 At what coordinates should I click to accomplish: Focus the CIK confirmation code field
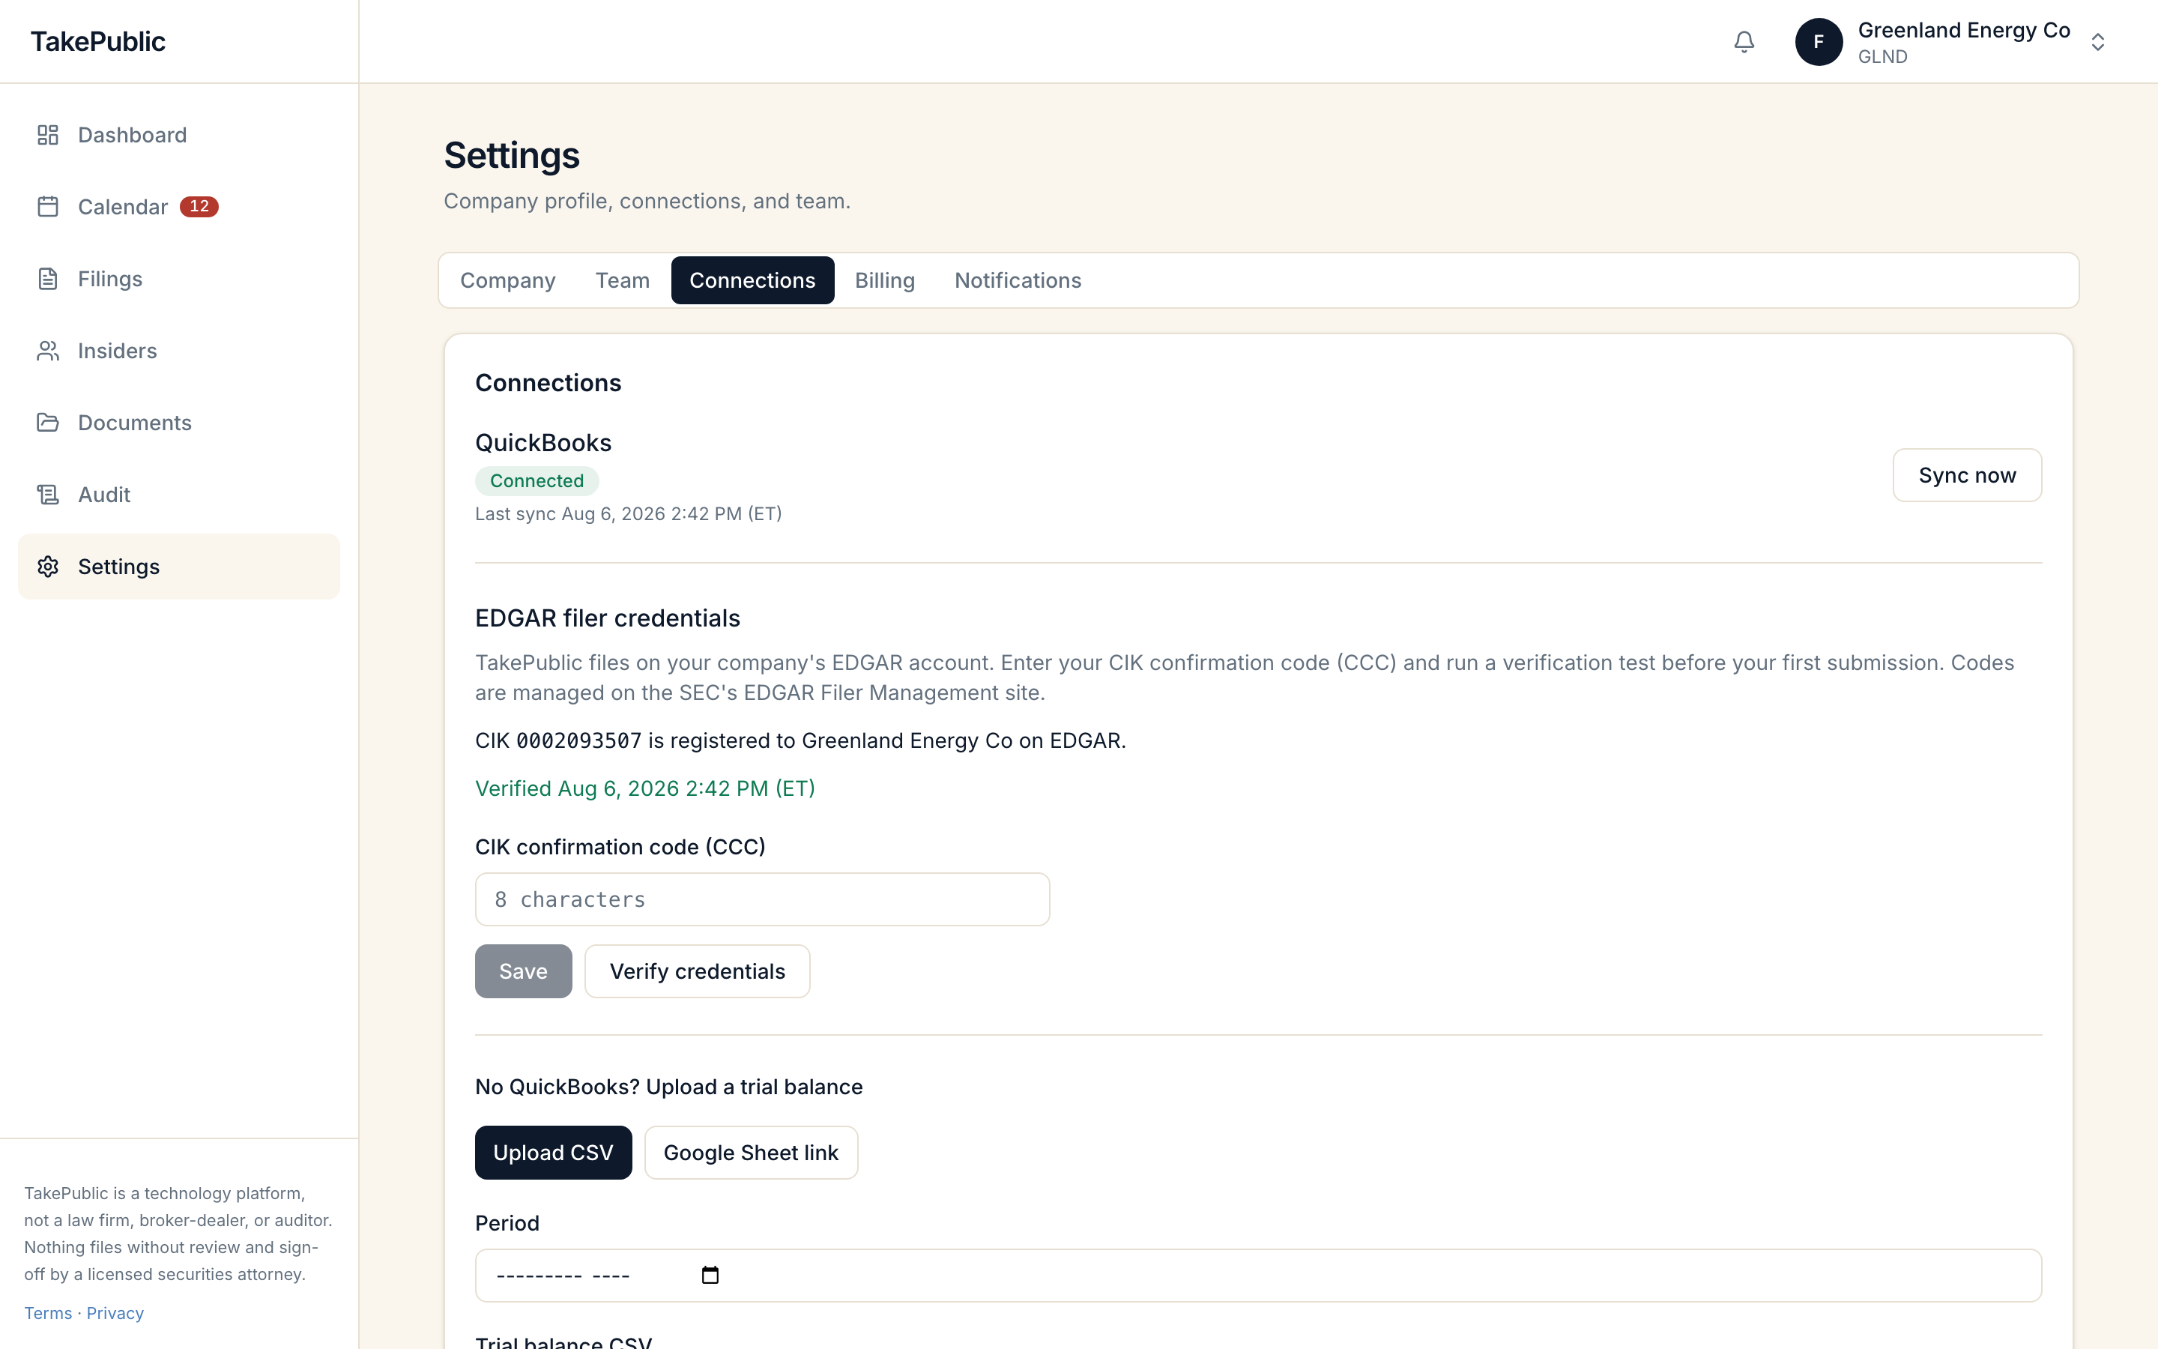(763, 899)
